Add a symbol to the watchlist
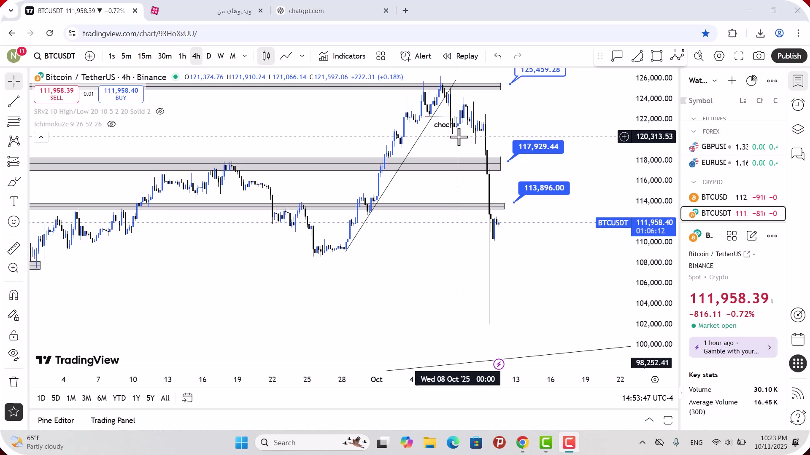The width and height of the screenshot is (810, 455). [x=732, y=80]
